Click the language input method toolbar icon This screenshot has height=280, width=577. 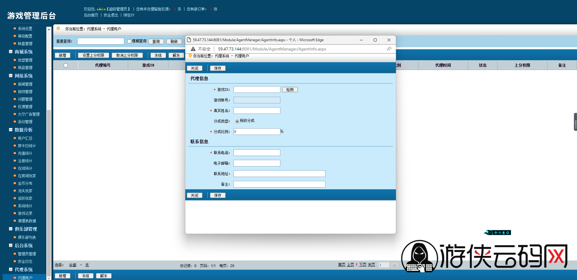(498, 233)
